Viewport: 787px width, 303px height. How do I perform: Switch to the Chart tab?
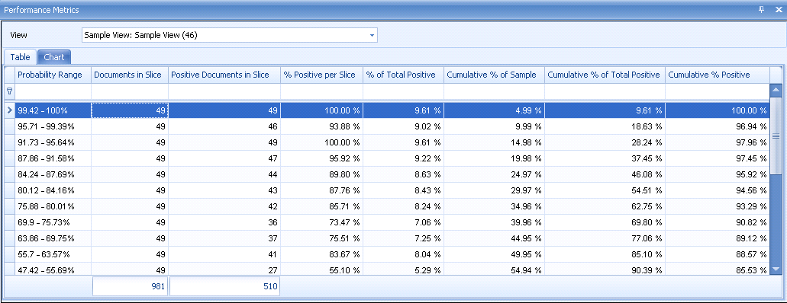tap(53, 57)
